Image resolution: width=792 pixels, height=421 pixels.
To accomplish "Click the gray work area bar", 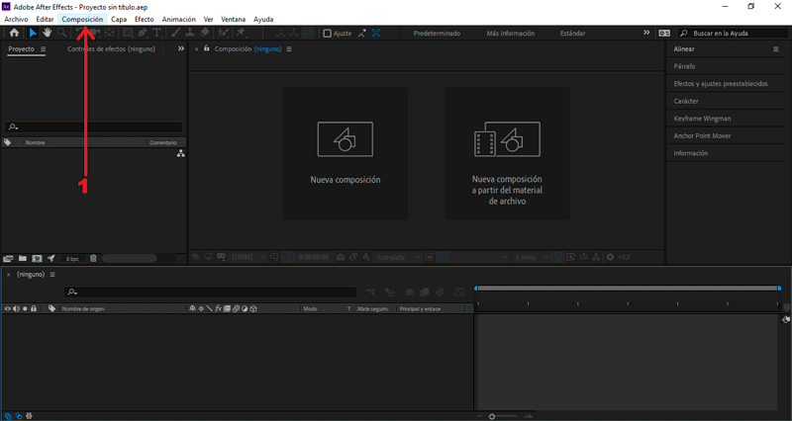I will click(628, 289).
